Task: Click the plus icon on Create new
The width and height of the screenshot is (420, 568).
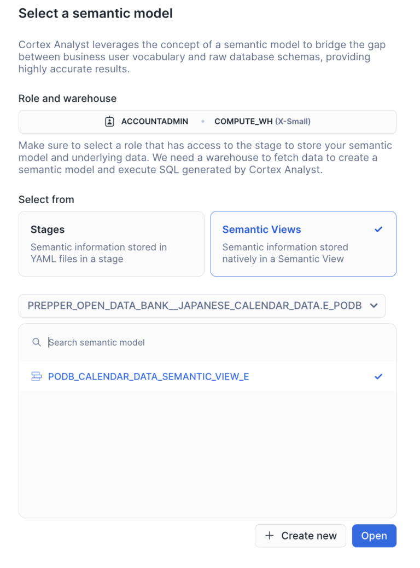Action: [269, 536]
